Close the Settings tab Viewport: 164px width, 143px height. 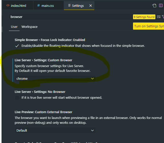(91, 6)
